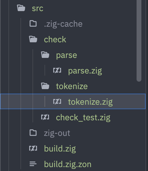Select tokenize.zig in the tree
Screen dimensions: 148x171
[73, 101]
